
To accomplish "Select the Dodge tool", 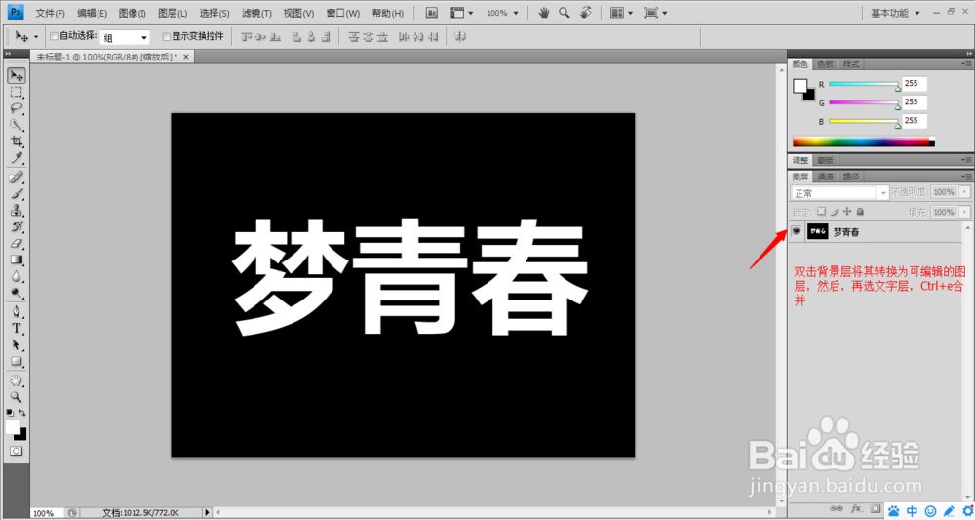I will (x=17, y=293).
